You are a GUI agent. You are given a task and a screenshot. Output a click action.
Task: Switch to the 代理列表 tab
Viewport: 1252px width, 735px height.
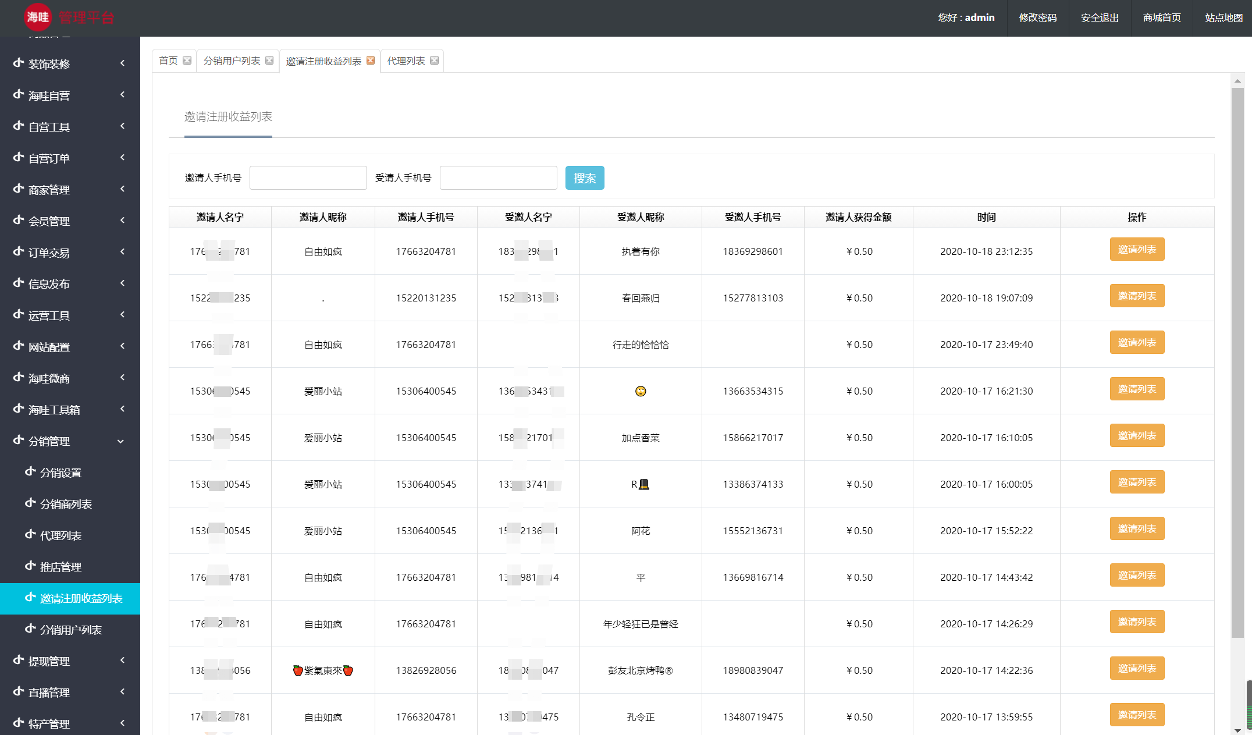tap(406, 61)
